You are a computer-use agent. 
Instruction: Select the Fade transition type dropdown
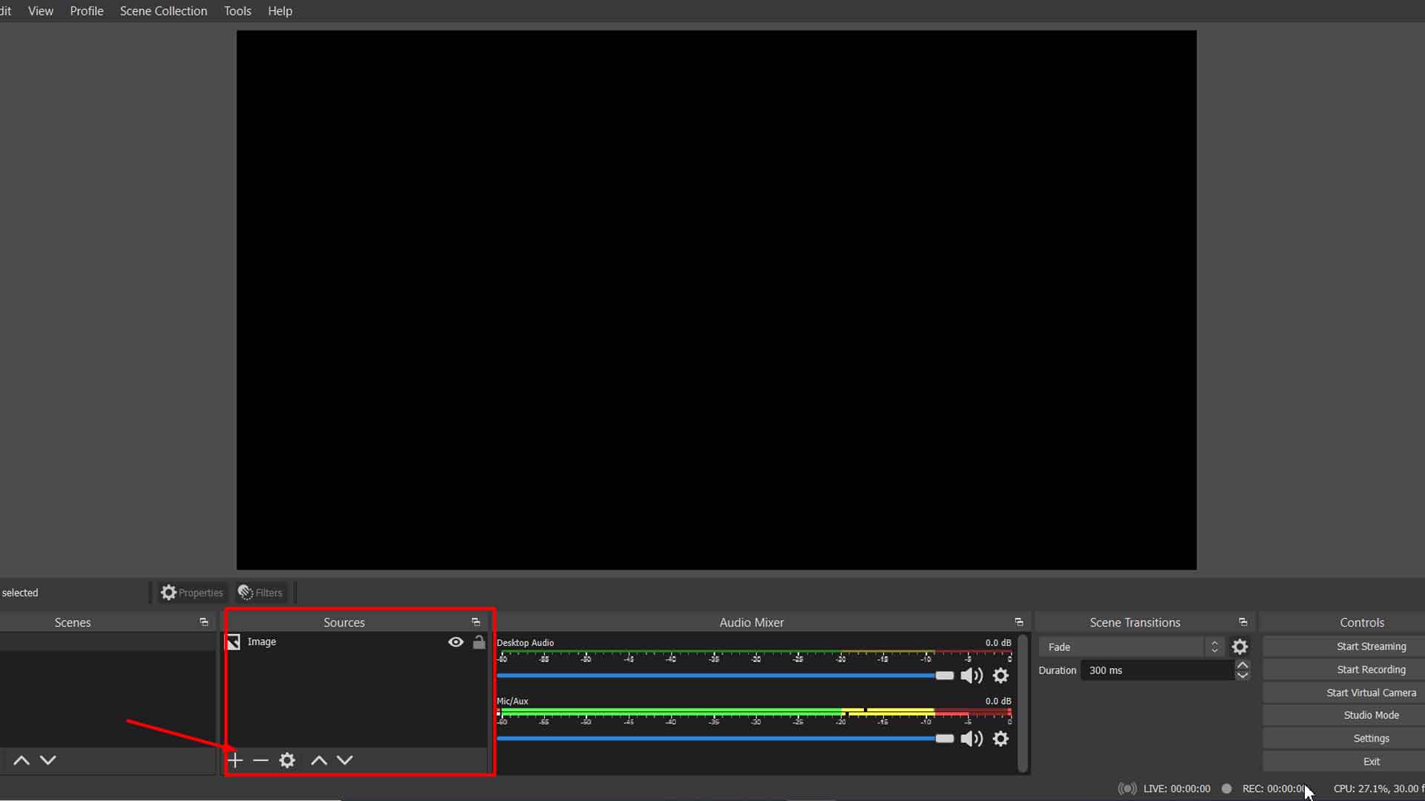(x=1130, y=647)
